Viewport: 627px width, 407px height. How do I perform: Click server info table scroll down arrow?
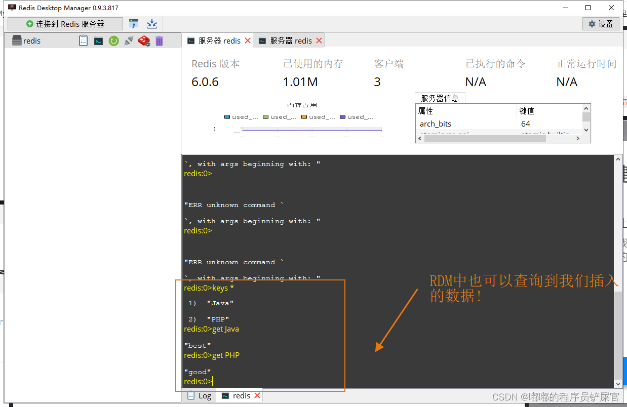click(586, 130)
